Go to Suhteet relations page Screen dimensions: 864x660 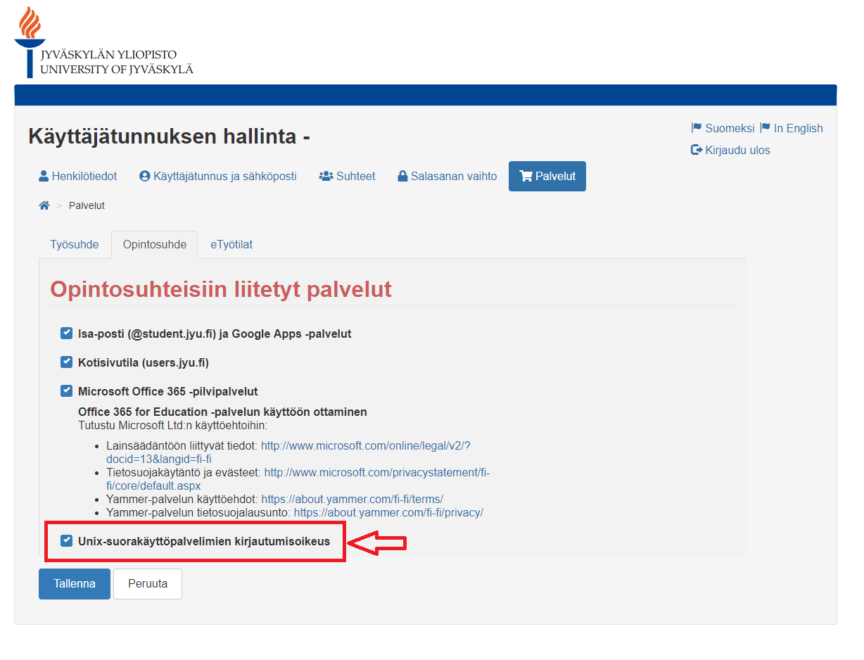click(347, 176)
